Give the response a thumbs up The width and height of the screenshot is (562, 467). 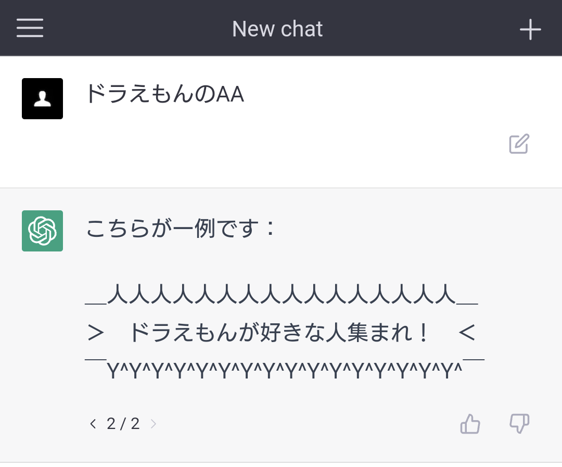click(x=470, y=424)
